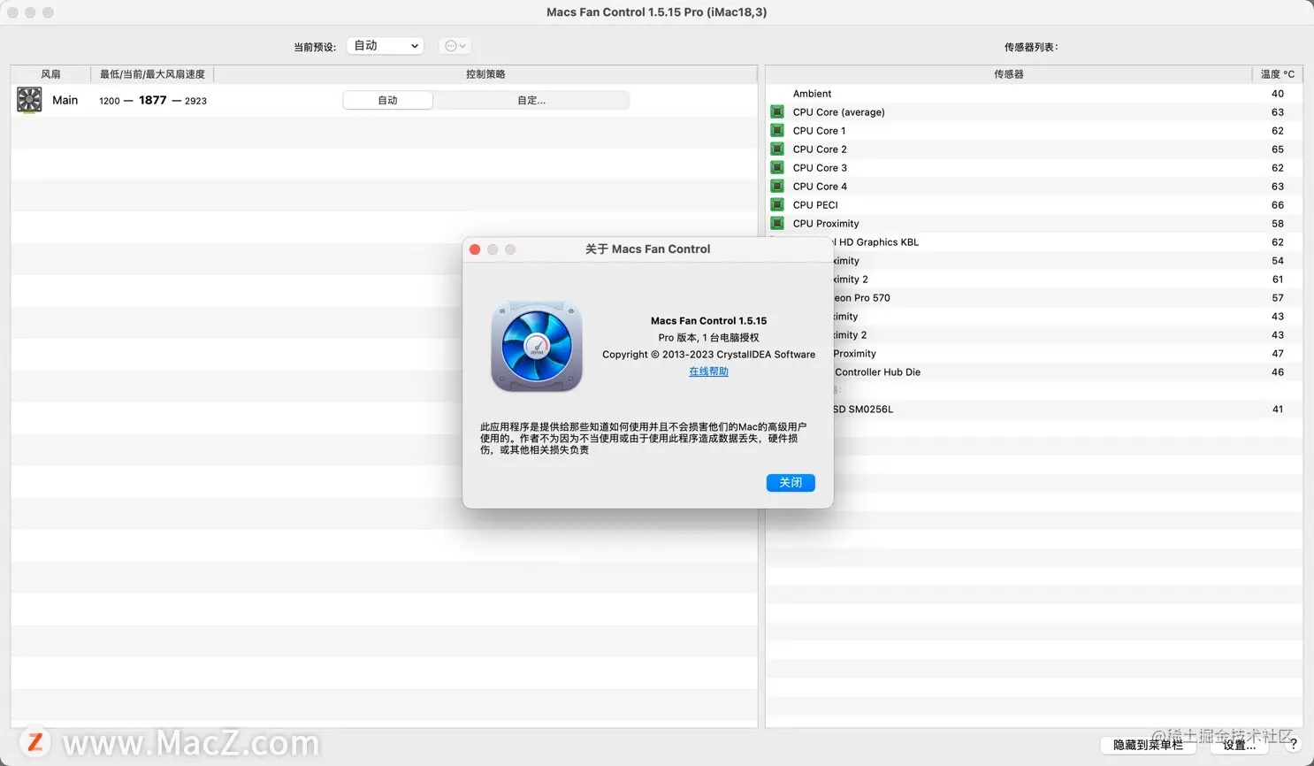
Task: Select the CPU Proximity sensor label
Action: click(826, 224)
